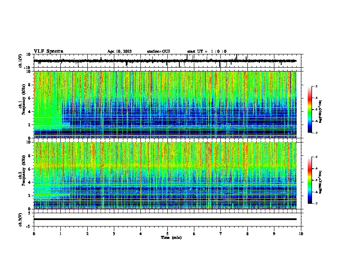Click the date text "Apr. 10, 2023"
Viewport: 339px width, 262px height.
click(119, 51)
